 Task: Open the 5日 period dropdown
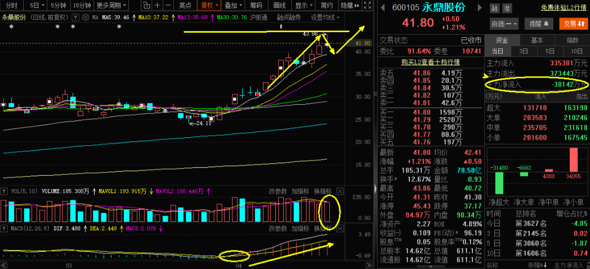point(37,5)
